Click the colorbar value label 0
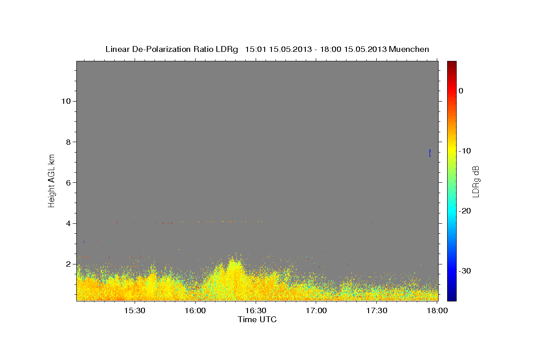 click(x=461, y=91)
